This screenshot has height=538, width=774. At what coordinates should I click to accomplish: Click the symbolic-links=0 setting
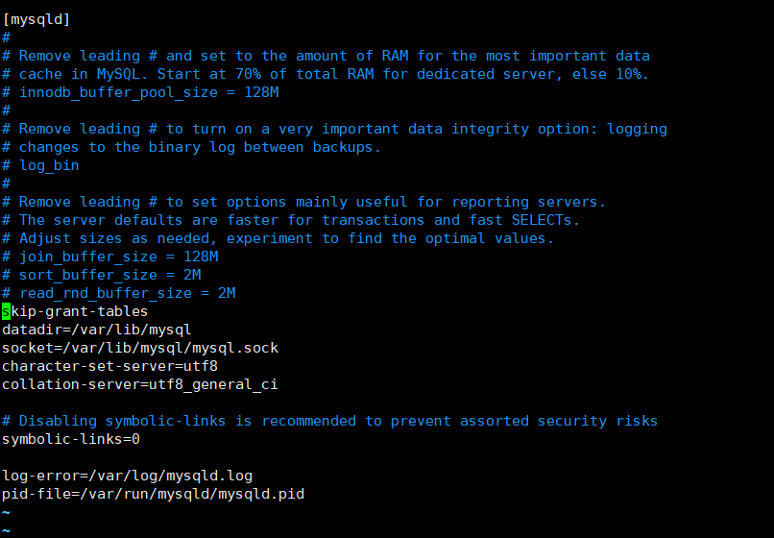click(71, 439)
